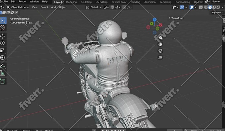The width and height of the screenshot is (225, 131).
Task: Open the shading options dropdown arrow
Action: 222,7
